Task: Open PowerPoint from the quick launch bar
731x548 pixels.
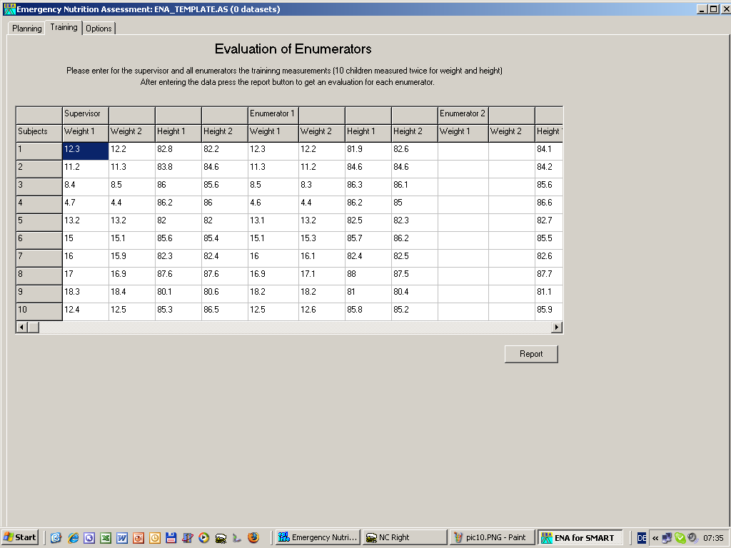Action: click(138, 538)
